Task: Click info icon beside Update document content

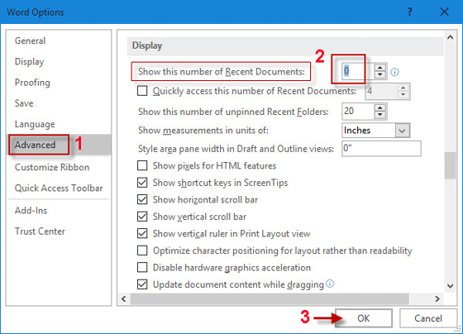Action: pos(330,284)
